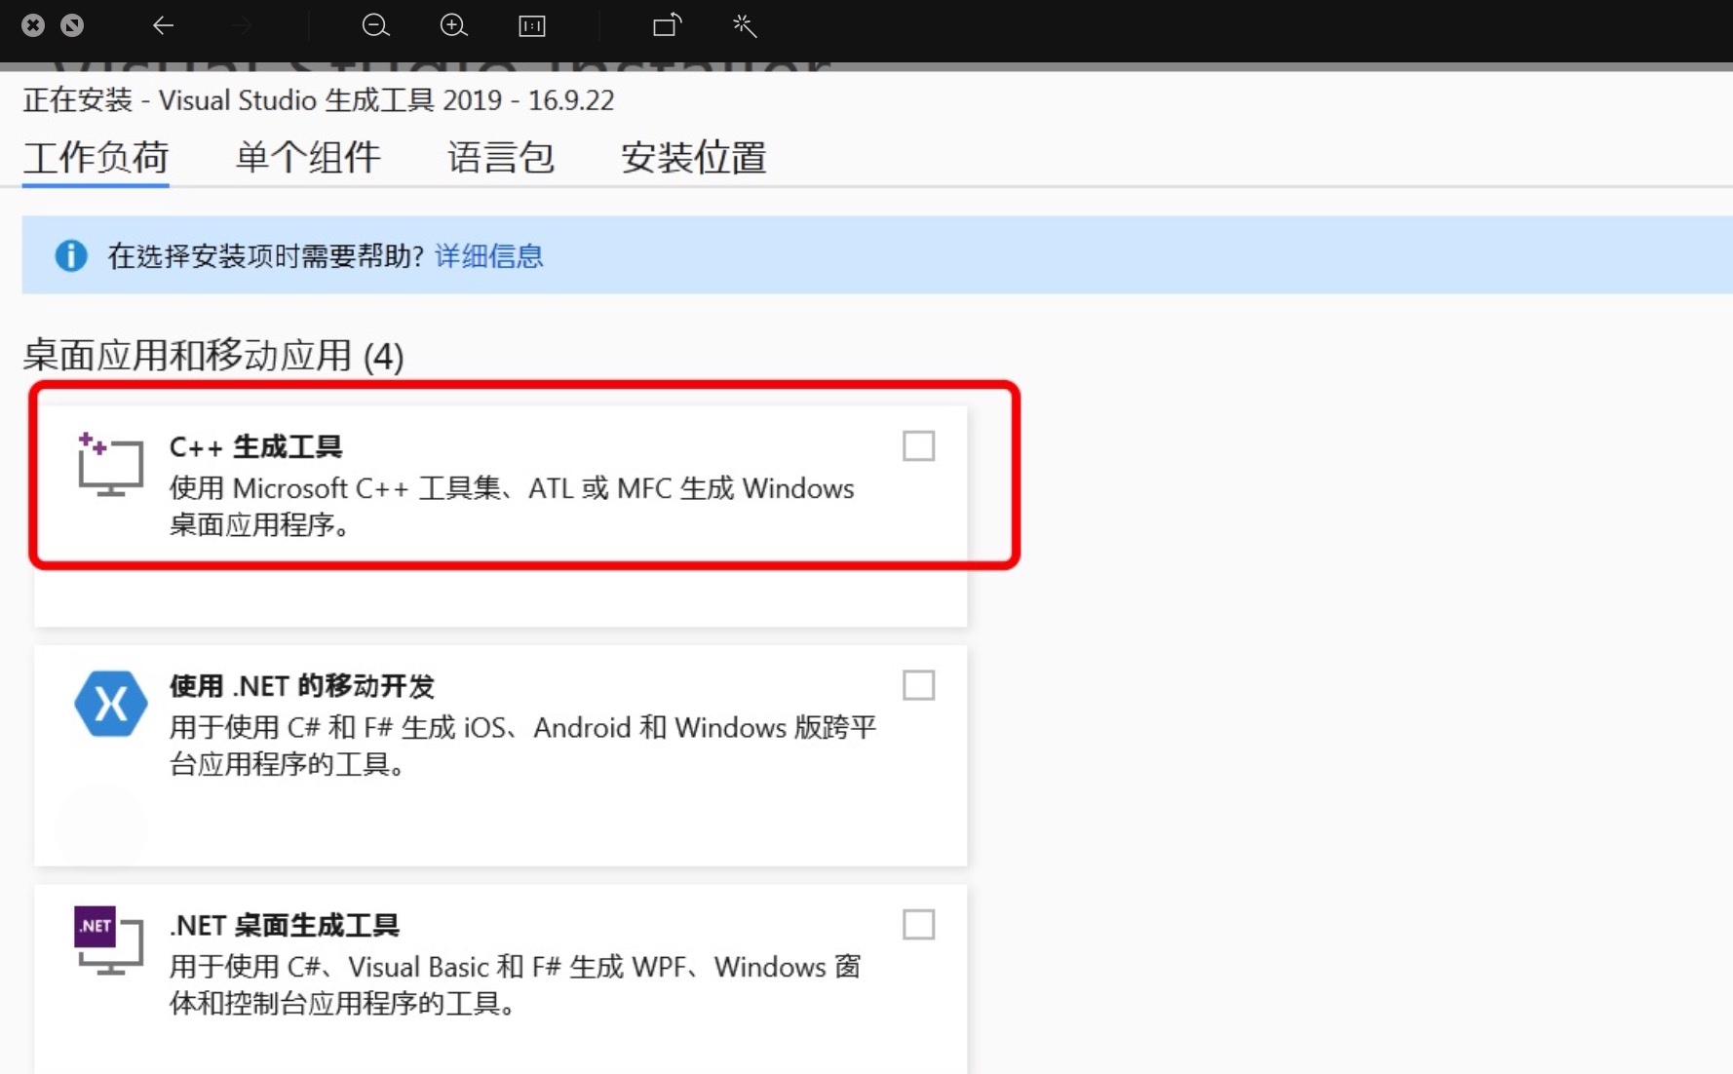
Task: Open the 安装位置 tab
Action: point(694,157)
